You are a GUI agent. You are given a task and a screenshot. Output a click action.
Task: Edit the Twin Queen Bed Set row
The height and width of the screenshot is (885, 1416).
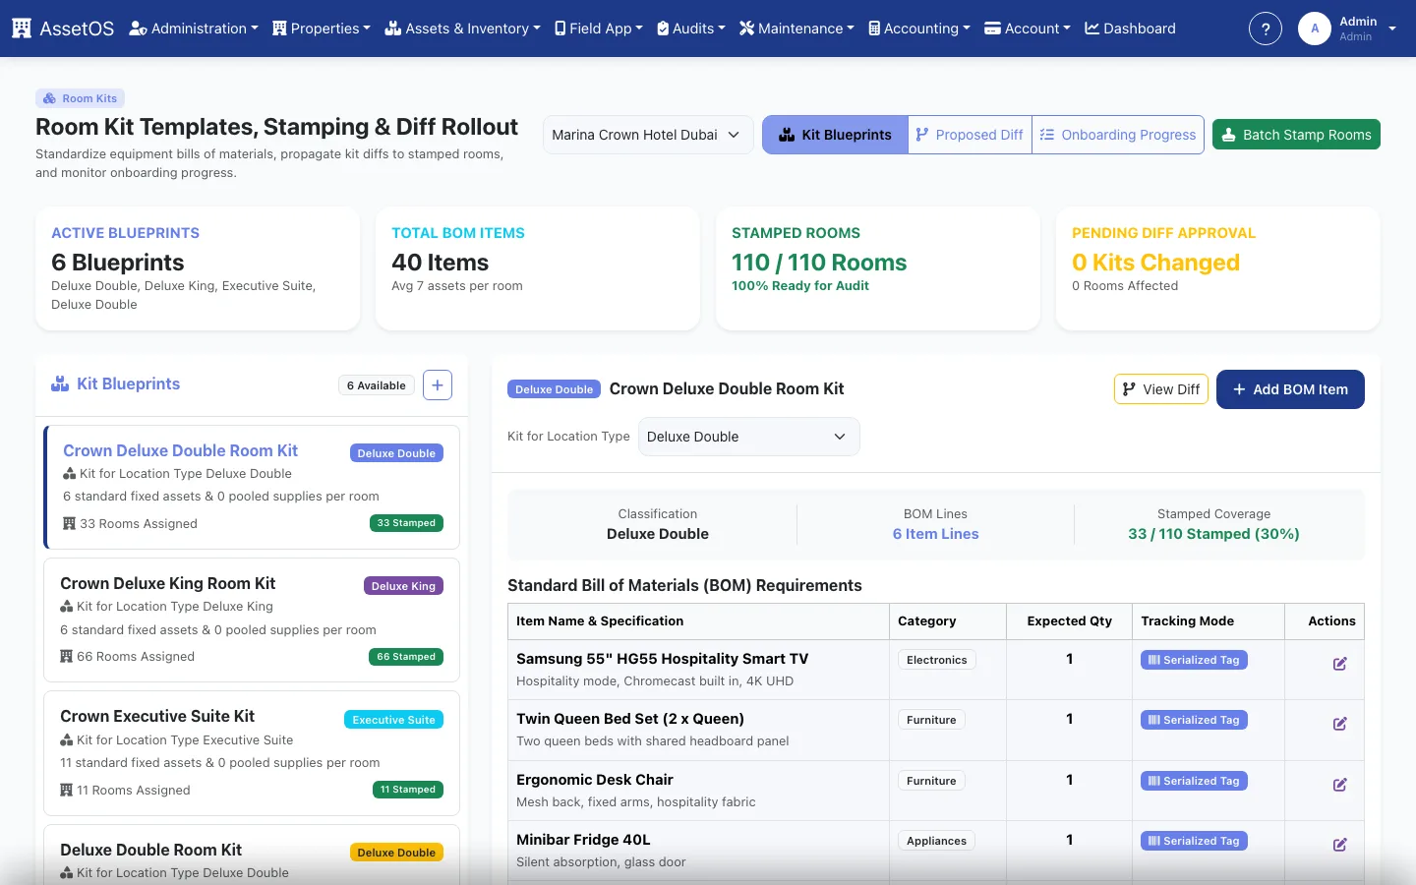click(x=1339, y=724)
